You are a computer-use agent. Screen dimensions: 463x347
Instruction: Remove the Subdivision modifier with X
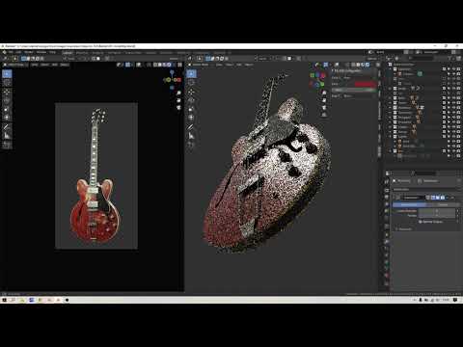tap(453, 198)
